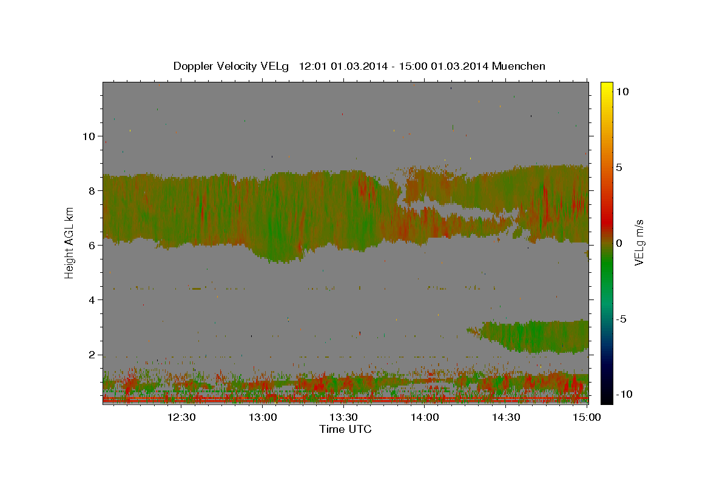The image size is (728, 485).
Task: Click the colorbar value label -5
Action: click(621, 319)
